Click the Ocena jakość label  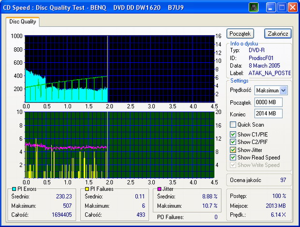245,180
